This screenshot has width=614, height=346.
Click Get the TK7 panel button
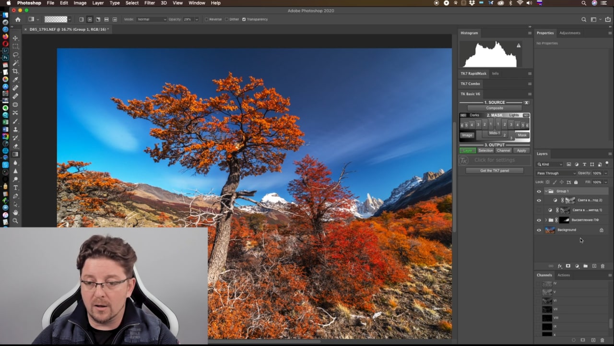point(495,171)
